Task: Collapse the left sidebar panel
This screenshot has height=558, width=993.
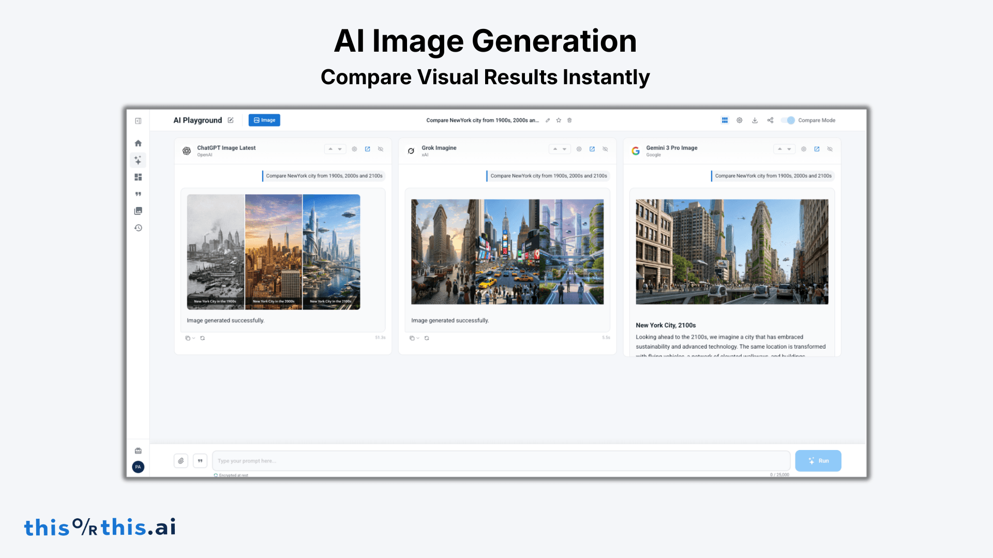Action: coord(138,120)
